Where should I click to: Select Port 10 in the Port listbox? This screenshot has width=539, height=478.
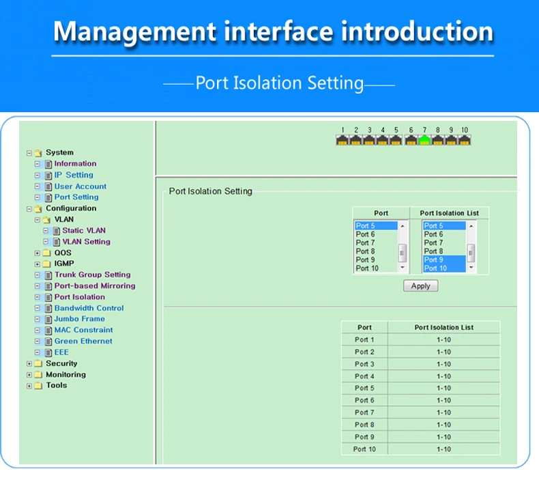pos(376,268)
